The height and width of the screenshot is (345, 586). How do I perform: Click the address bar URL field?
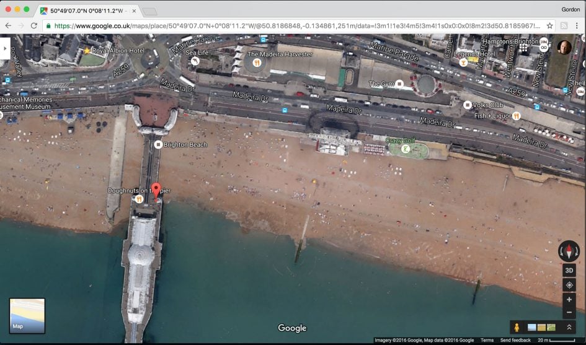tap(297, 26)
